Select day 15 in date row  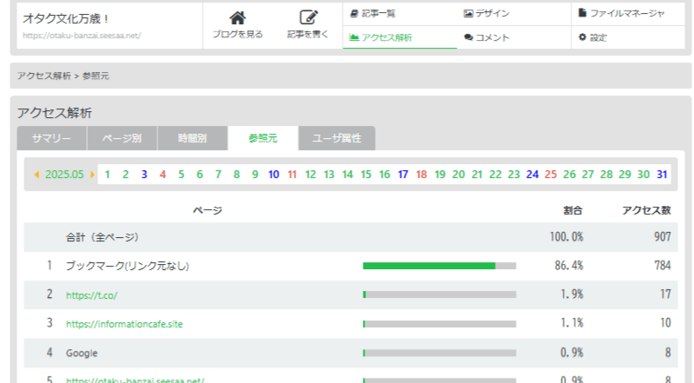pyautogui.click(x=366, y=175)
